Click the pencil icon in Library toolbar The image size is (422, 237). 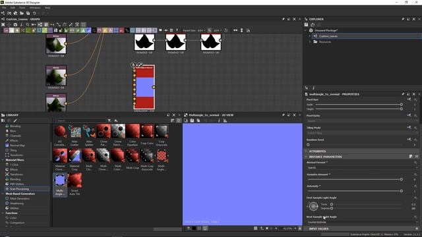pyautogui.click(x=15, y=120)
